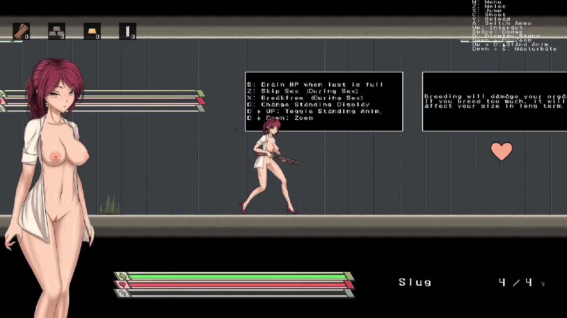Click the Slug ammo type label
The width and height of the screenshot is (567, 318).
415,282
